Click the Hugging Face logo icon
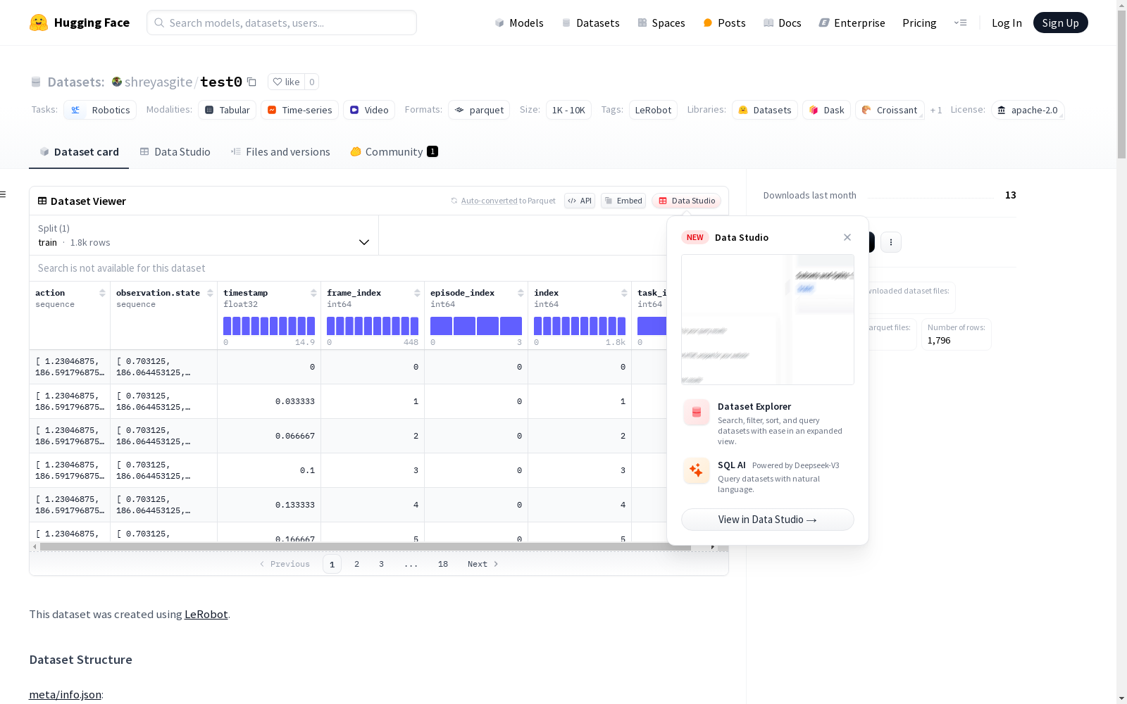The width and height of the screenshot is (1127, 704). (x=39, y=23)
